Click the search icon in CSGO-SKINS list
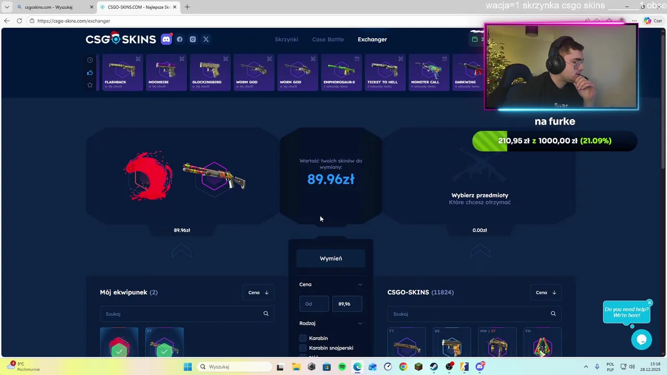667x375 pixels. (553, 314)
